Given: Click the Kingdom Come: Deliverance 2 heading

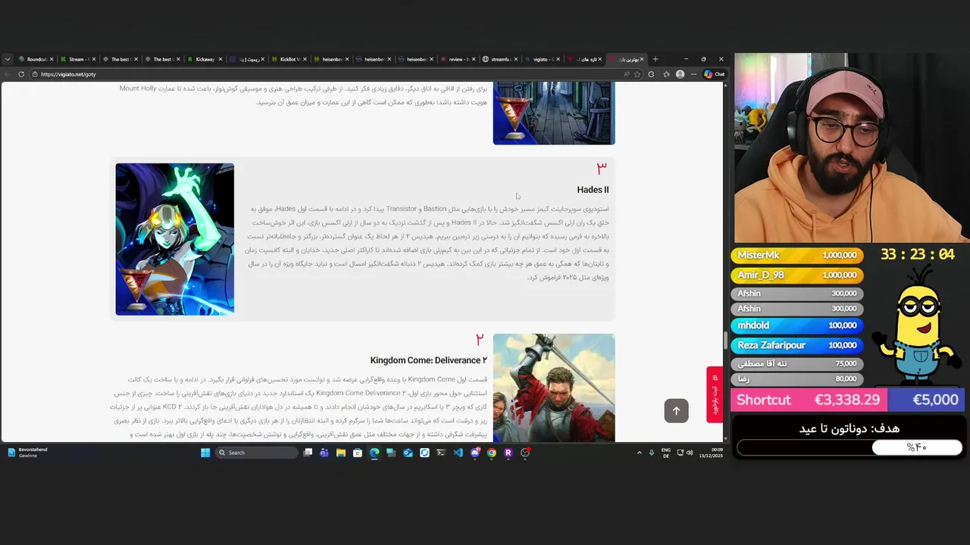Looking at the screenshot, I should click(428, 360).
